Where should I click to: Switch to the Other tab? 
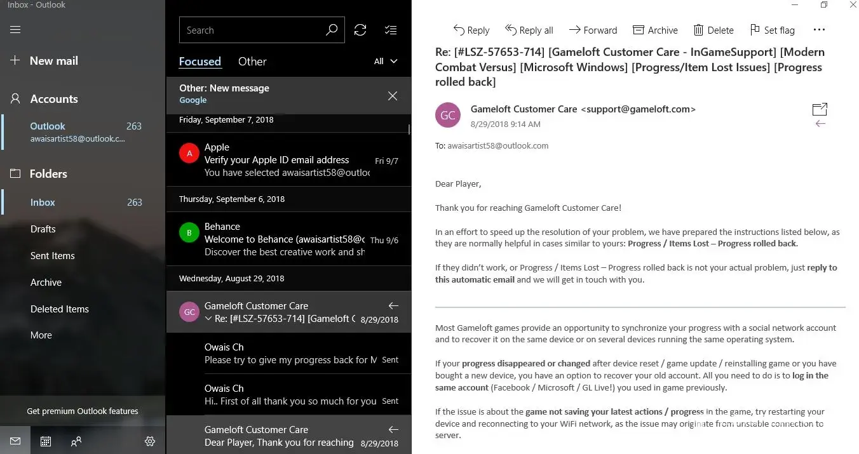pos(252,62)
